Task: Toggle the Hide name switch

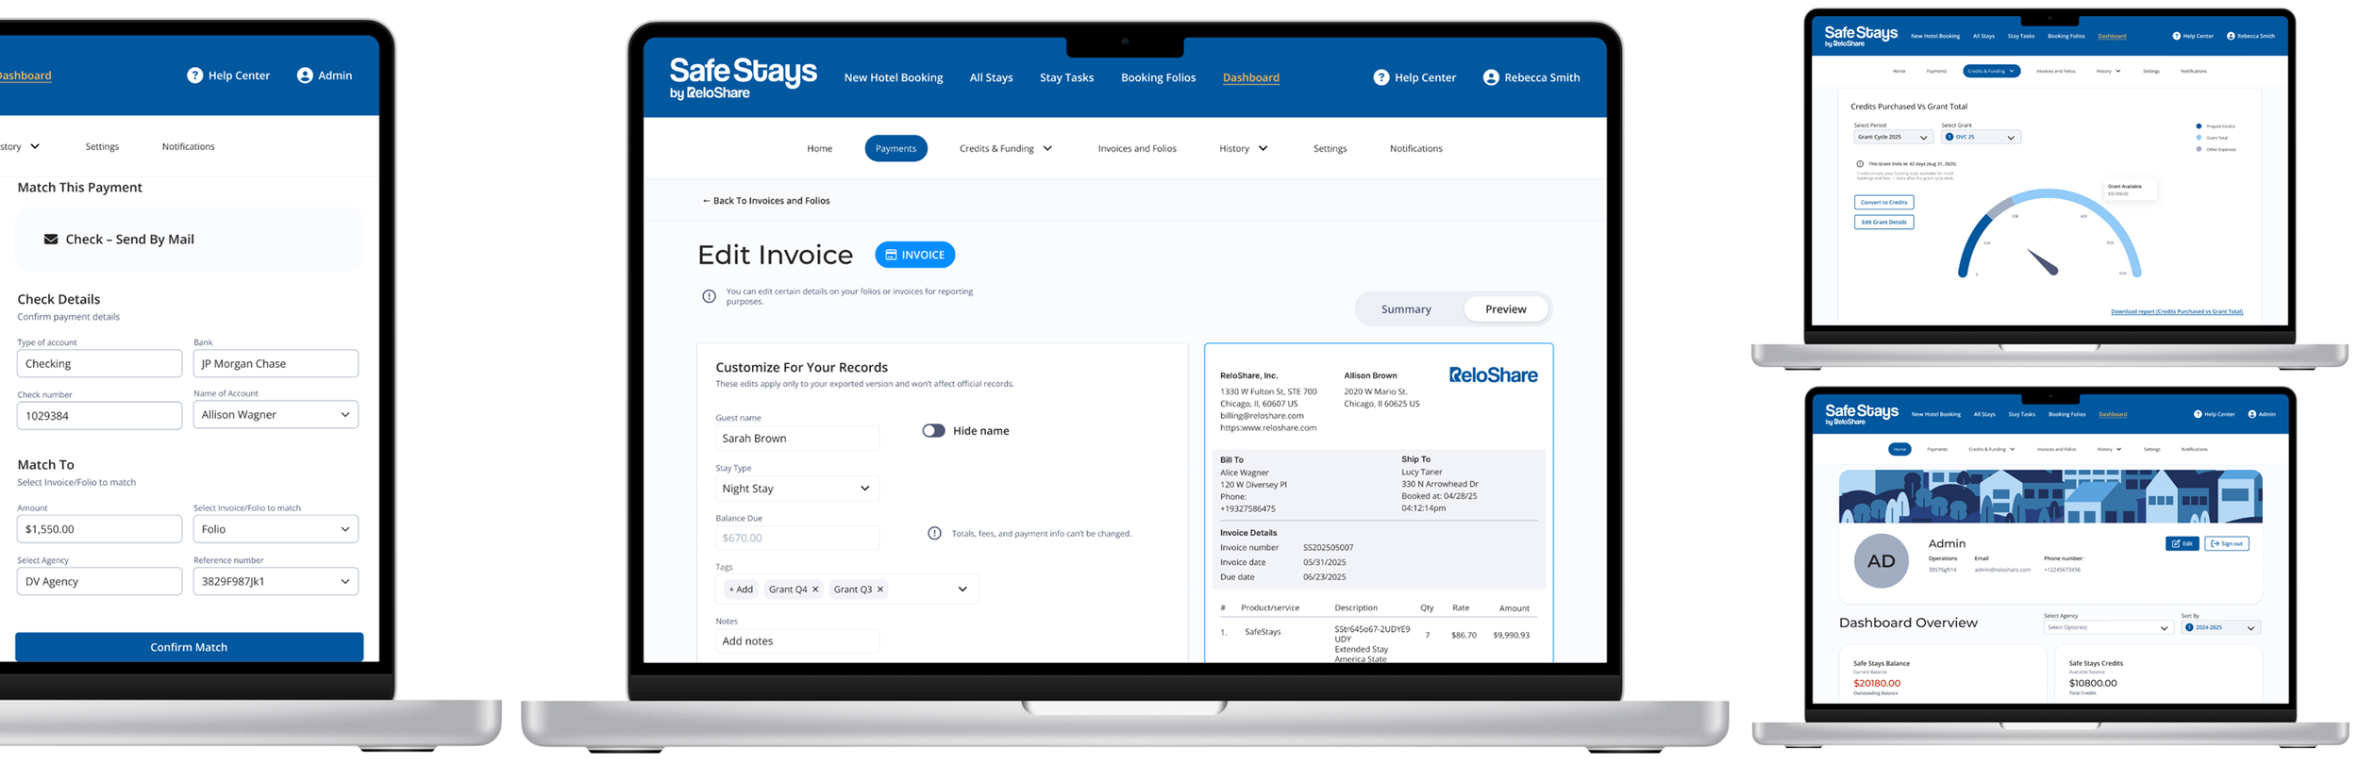Action: point(933,430)
